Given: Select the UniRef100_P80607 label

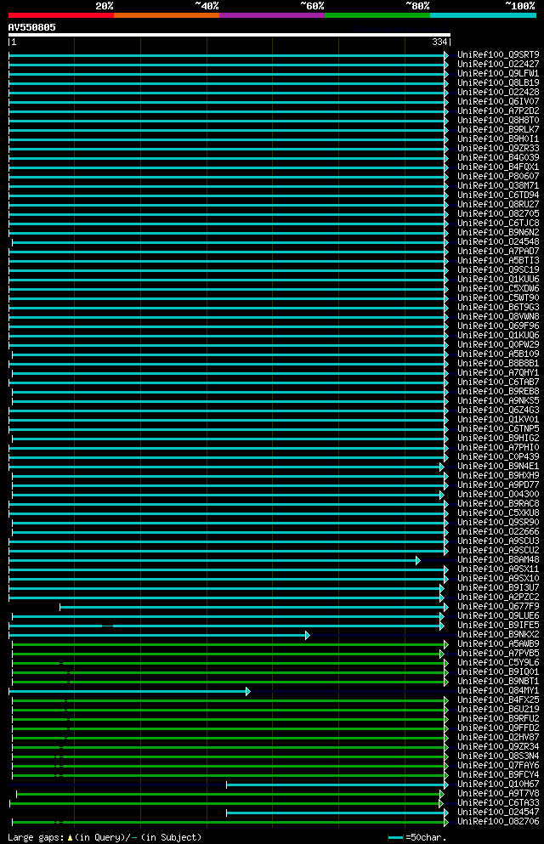Looking at the screenshot, I should click(x=498, y=177).
